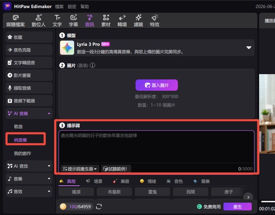
Task: Open 文字轉語音 text-to-speech in sidebar
Action: point(29,63)
